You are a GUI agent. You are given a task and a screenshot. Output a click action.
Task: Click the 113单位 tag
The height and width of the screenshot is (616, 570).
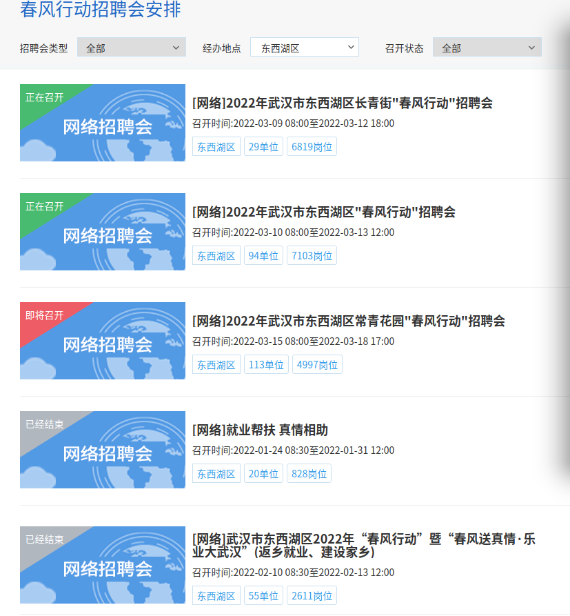click(266, 365)
